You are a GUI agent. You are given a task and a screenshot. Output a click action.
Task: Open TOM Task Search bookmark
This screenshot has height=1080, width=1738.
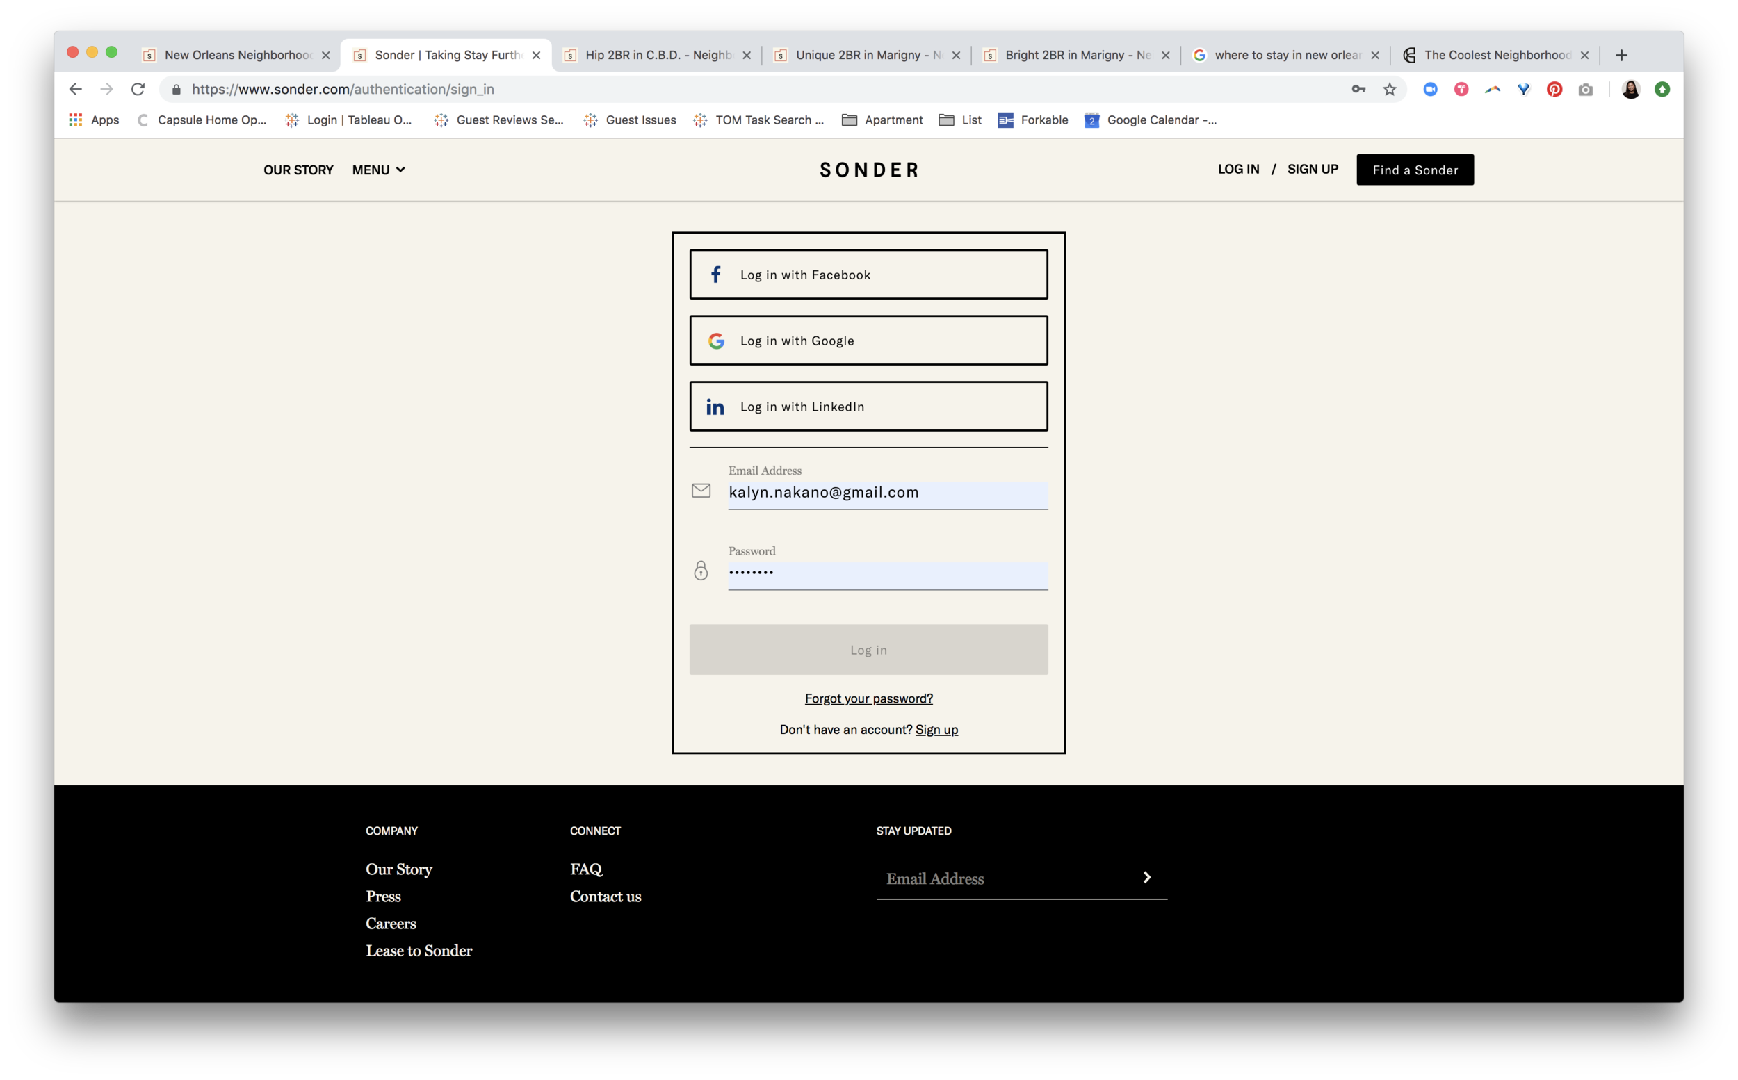point(758,120)
